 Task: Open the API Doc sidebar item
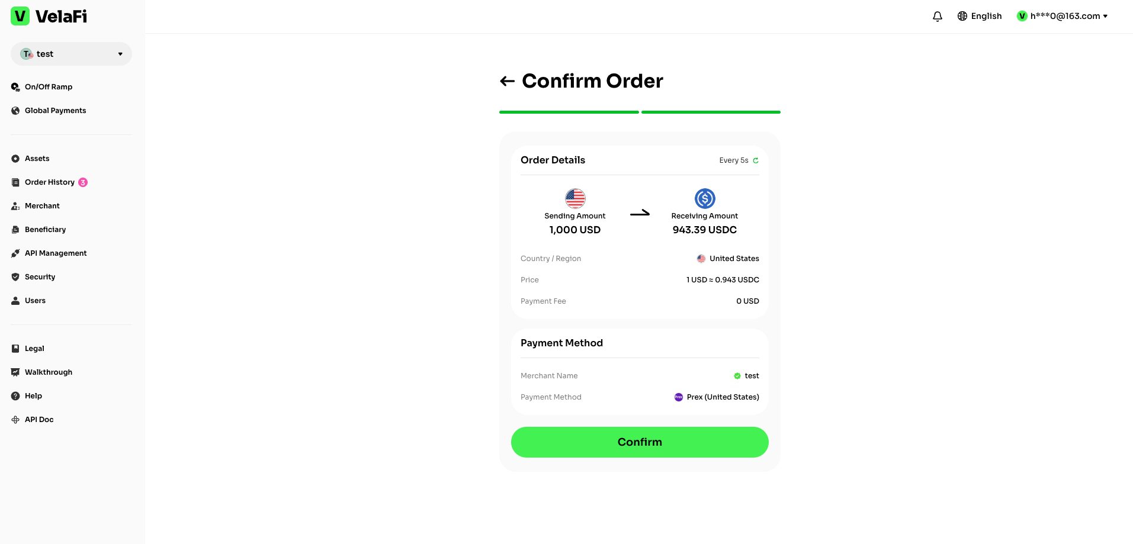[x=33, y=420]
